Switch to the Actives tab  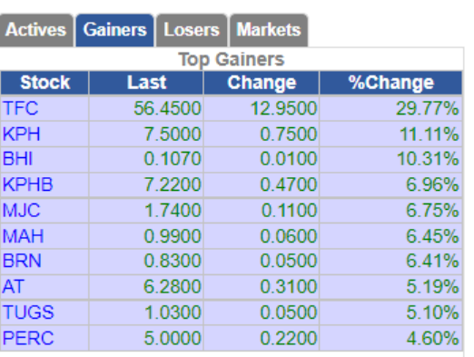click(35, 30)
